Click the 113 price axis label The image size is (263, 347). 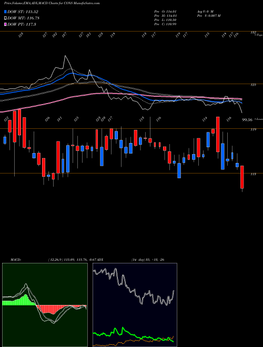[253, 174]
